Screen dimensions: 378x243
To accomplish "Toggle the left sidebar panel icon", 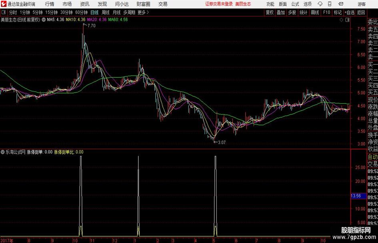I will point(4,12).
